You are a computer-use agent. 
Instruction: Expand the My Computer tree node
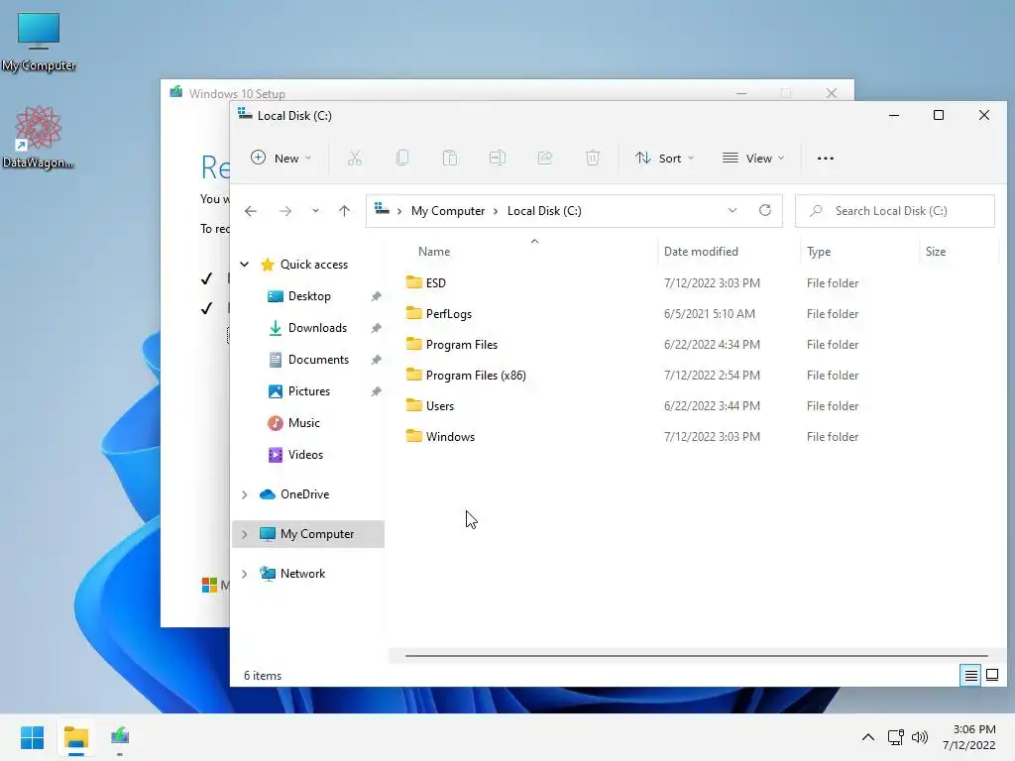[245, 534]
